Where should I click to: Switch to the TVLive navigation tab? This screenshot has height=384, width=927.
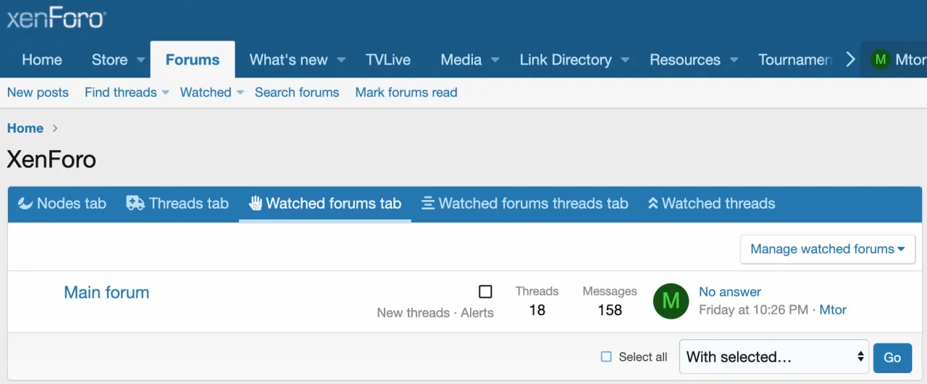[387, 60]
